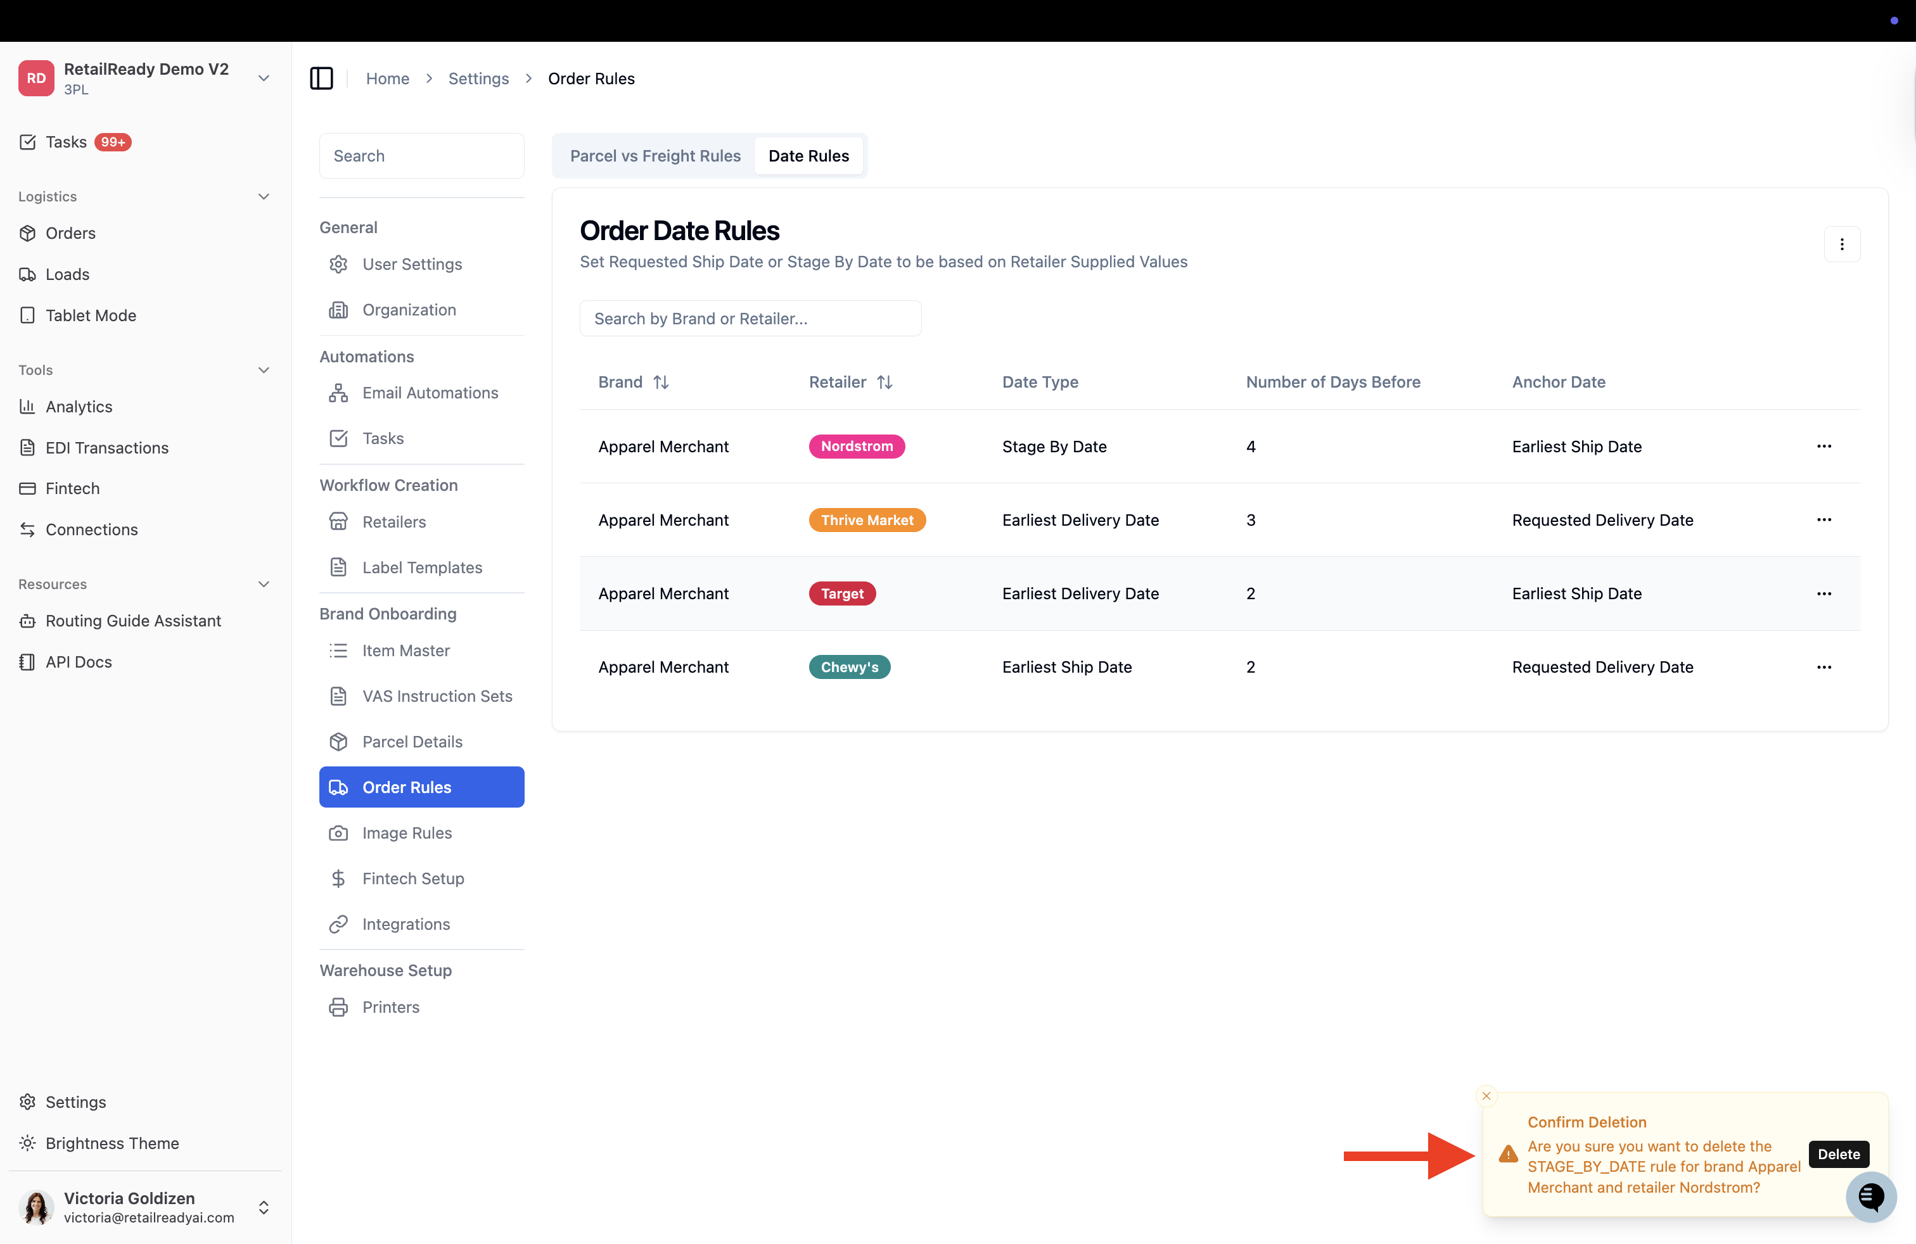This screenshot has width=1916, height=1244.
Task: Sort table by Brand
Action: click(634, 382)
